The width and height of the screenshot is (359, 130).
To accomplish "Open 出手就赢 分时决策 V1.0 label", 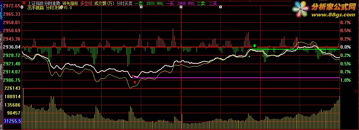I will tap(50, 8).
